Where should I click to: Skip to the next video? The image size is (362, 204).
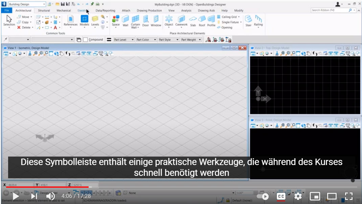click(x=34, y=196)
